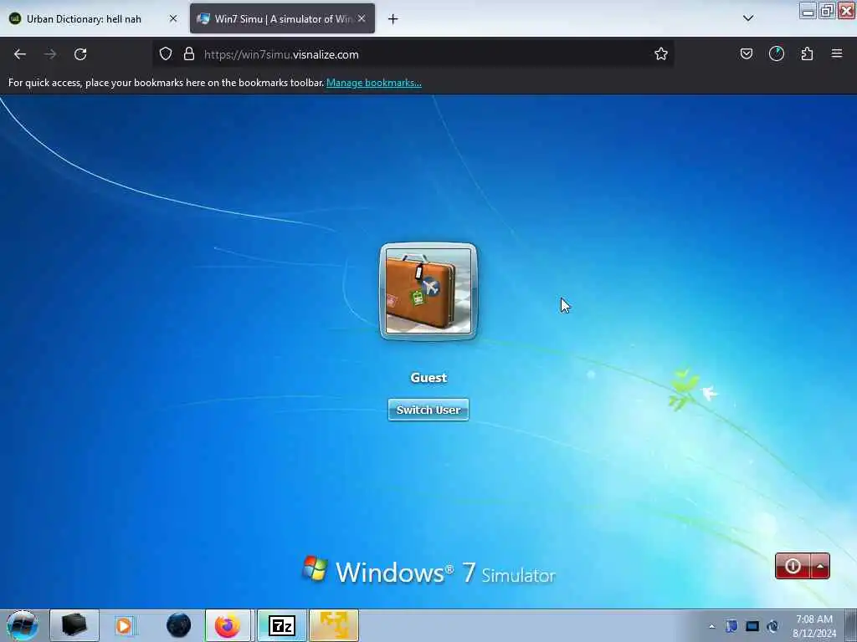Close the Win7 Simu tab
This screenshot has height=642, width=857.
(x=362, y=18)
